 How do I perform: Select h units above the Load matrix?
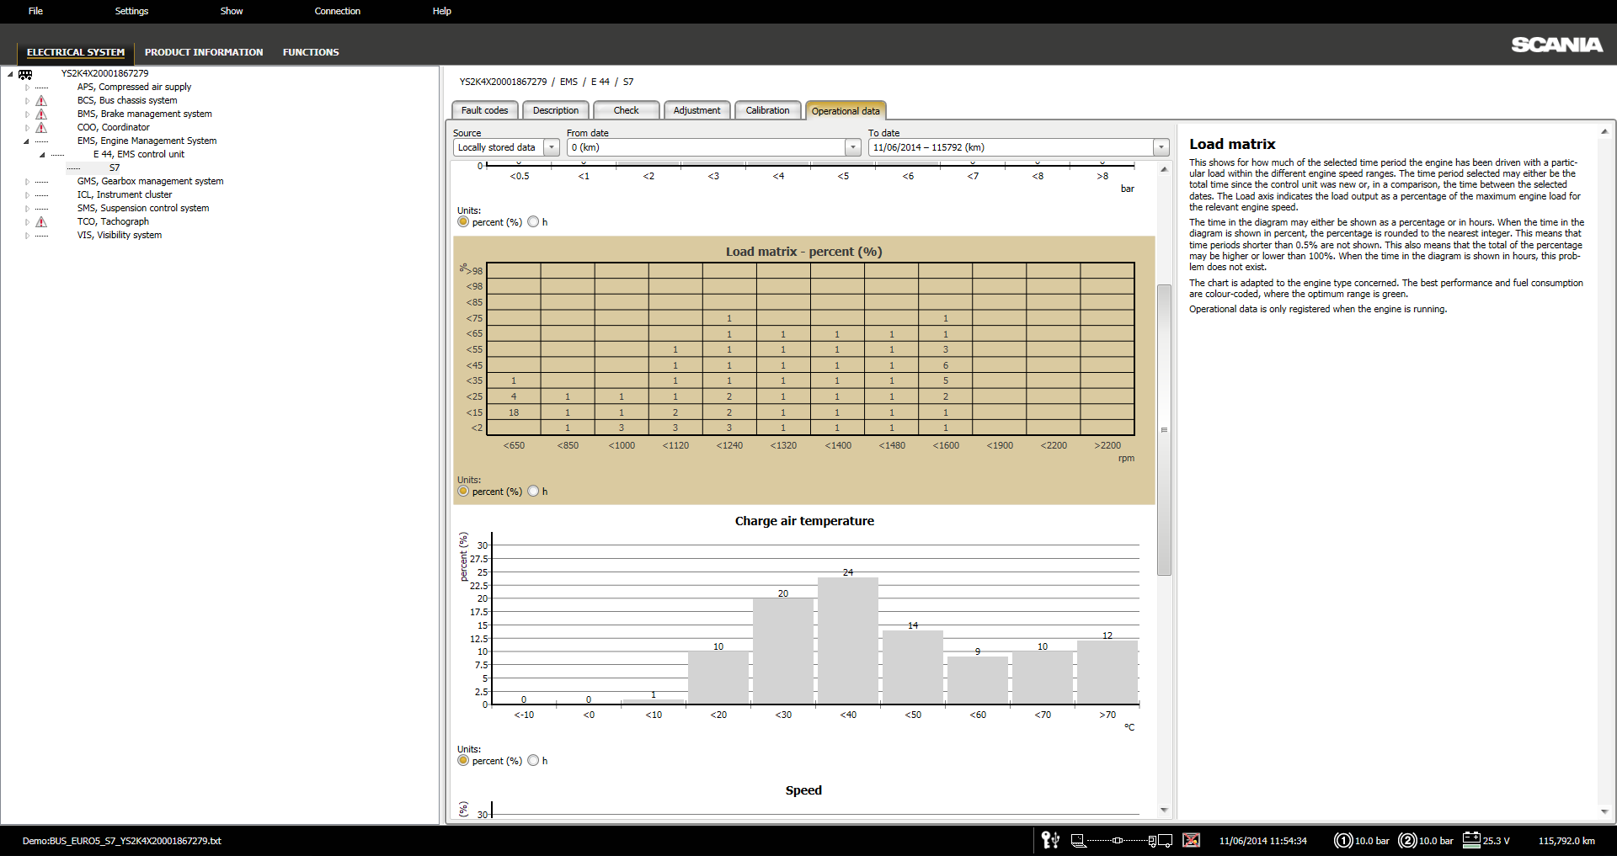(533, 222)
